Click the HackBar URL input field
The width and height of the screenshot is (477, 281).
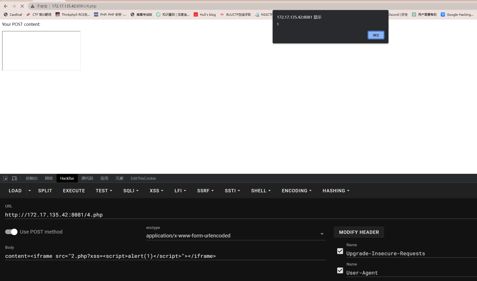(241, 215)
